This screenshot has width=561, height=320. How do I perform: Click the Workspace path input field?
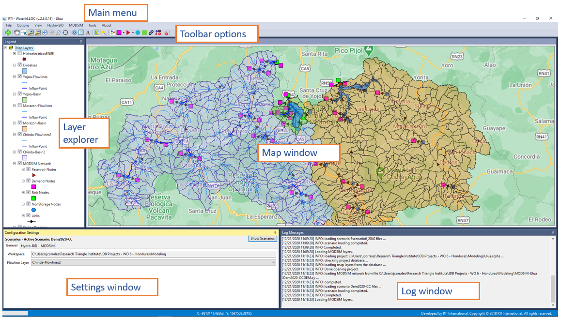[153, 254]
